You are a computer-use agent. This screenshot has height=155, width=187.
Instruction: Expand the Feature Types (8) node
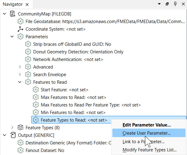(12, 128)
